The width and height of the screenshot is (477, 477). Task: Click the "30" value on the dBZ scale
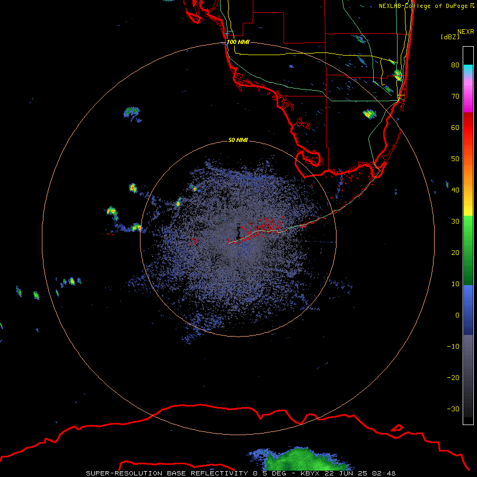click(x=455, y=221)
